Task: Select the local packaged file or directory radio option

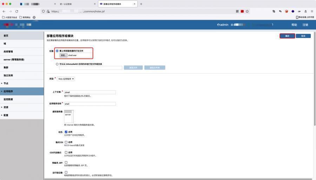Action: tap(57, 64)
